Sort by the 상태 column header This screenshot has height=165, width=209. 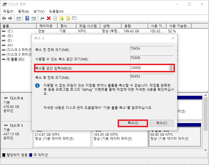coord(111,26)
